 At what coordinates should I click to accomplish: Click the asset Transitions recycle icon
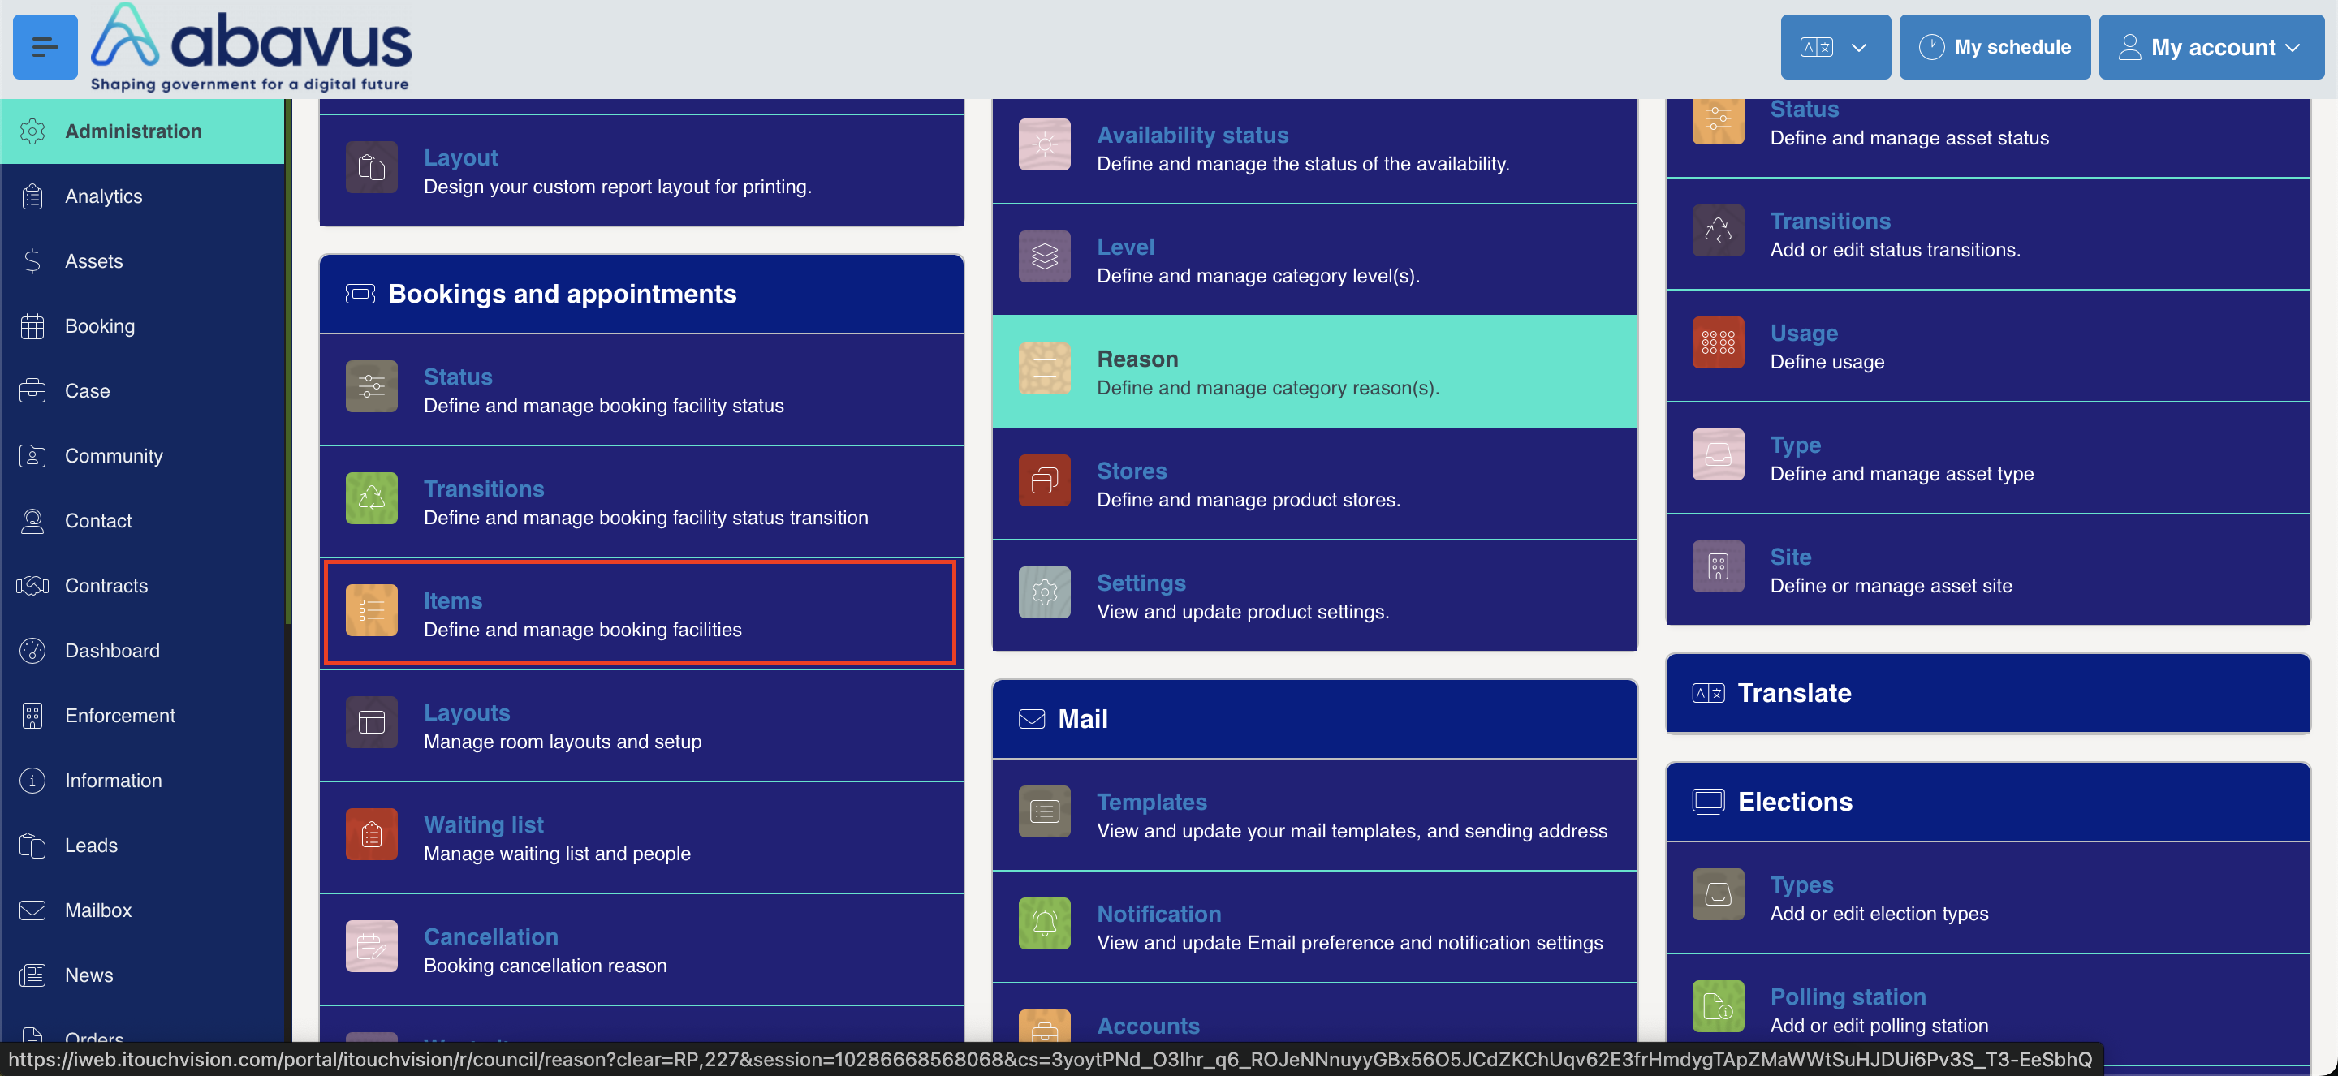coord(1718,230)
